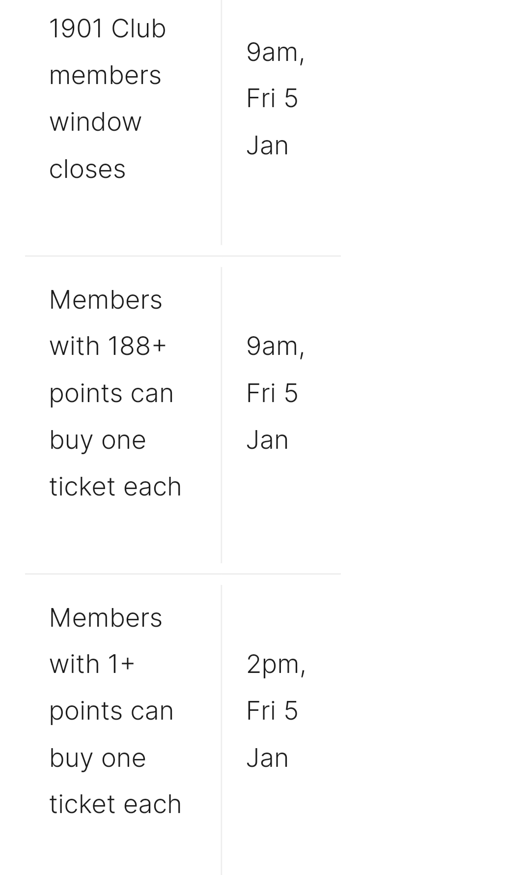The height and width of the screenshot is (875, 528).
Task: Click the '2pm,' time text
Action: 276,665
